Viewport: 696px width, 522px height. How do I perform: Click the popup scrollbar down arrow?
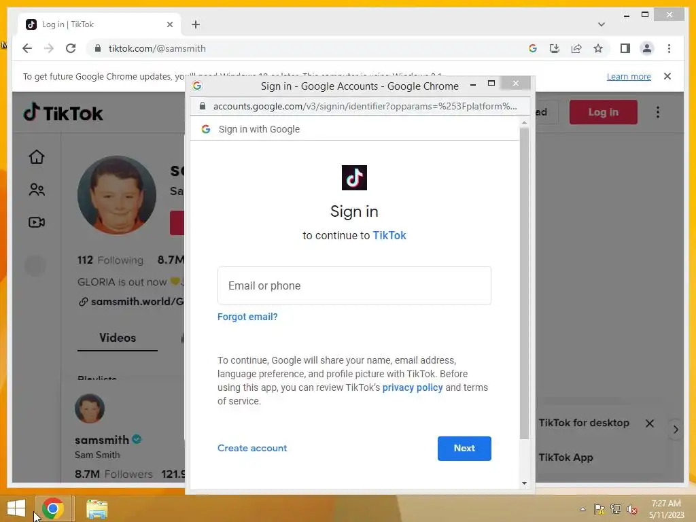524,483
